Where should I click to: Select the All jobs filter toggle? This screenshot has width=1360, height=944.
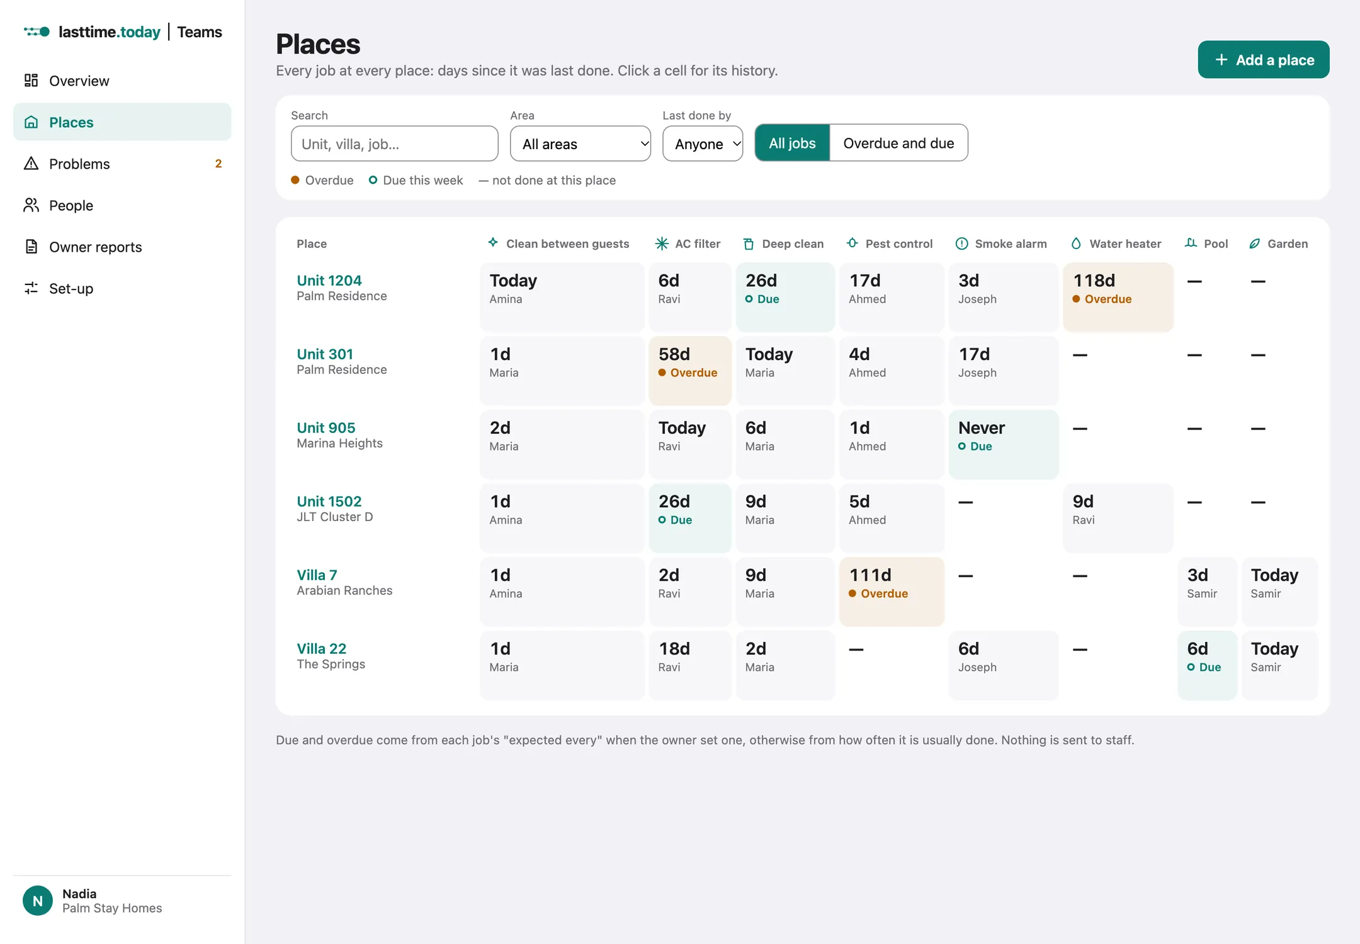pos(792,143)
